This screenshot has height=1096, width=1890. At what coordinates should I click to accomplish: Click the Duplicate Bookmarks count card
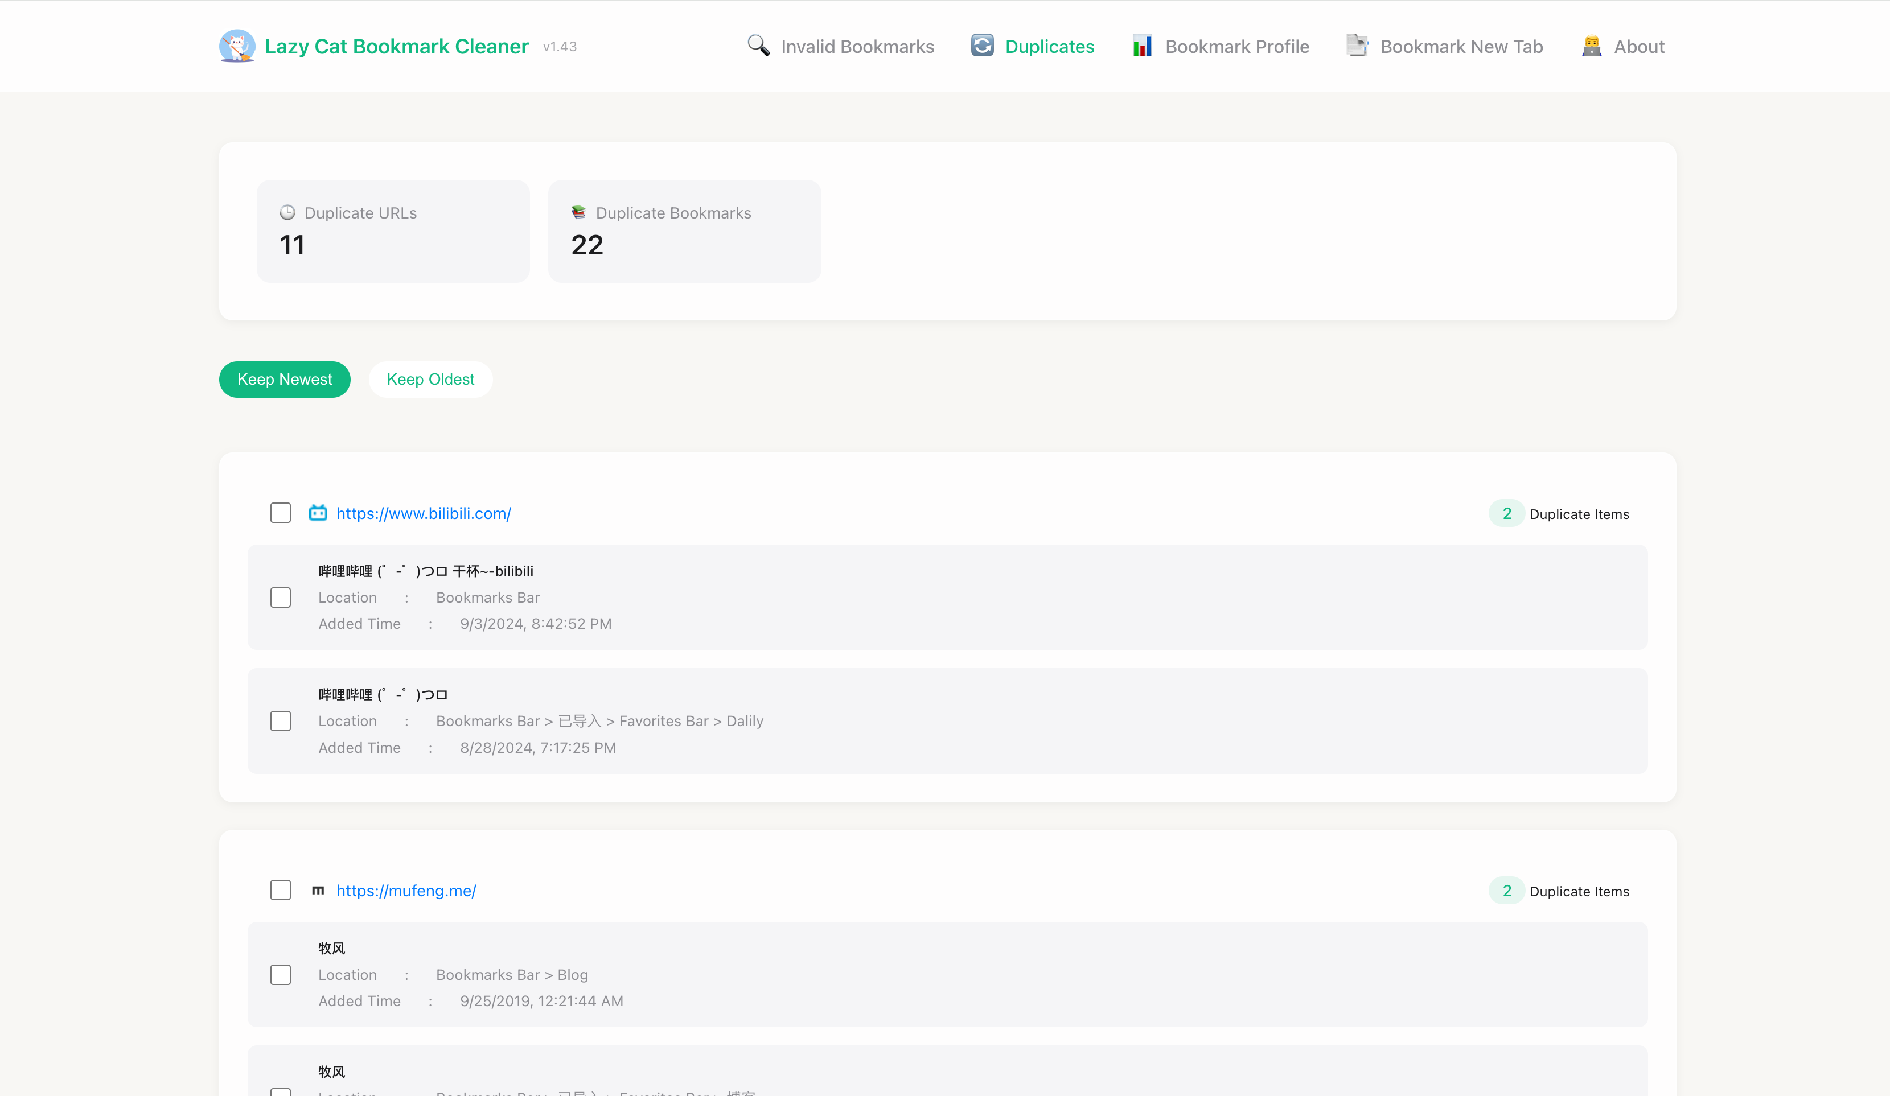click(x=684, y=231)
